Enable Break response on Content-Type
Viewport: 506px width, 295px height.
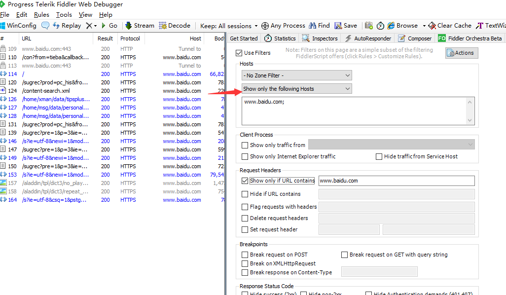(245, 272)
